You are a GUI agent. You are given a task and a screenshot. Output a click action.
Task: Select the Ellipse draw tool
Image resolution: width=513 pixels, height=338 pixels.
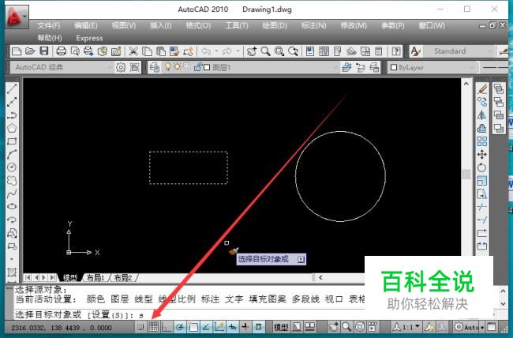click(12, 206)
